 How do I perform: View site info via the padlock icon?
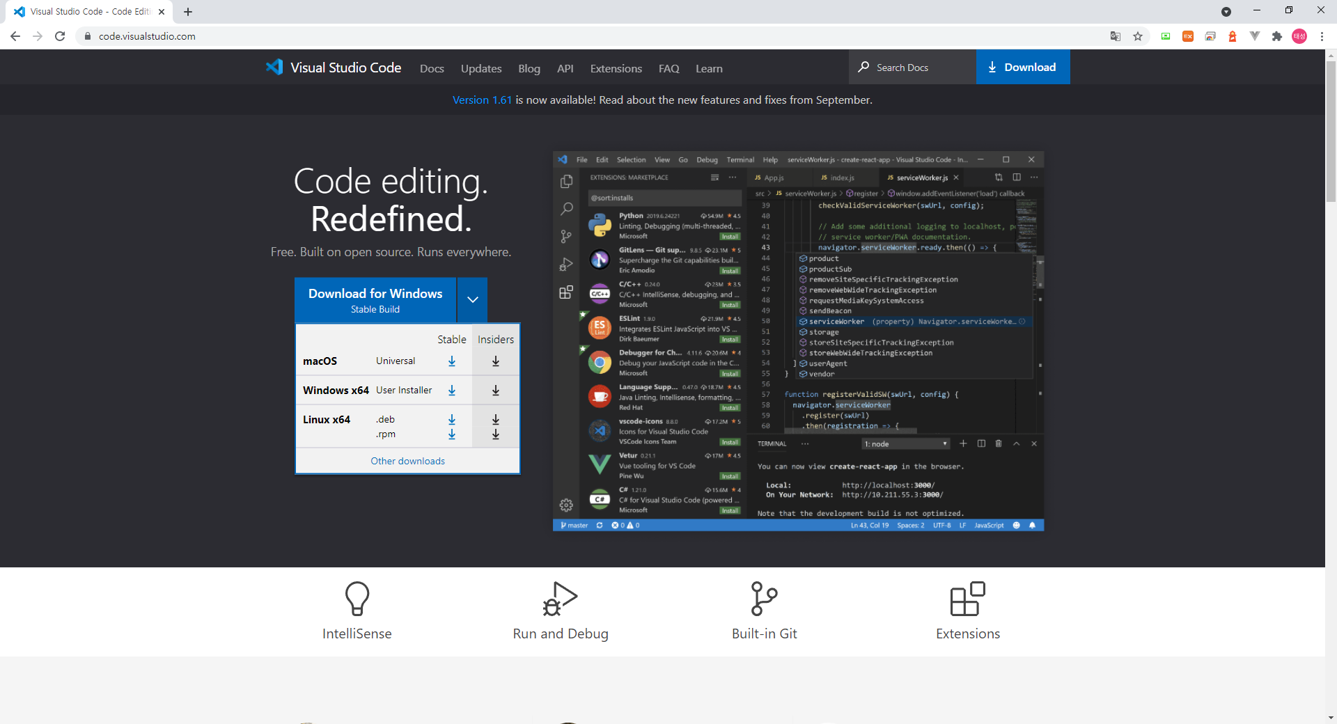coord(88,36)
